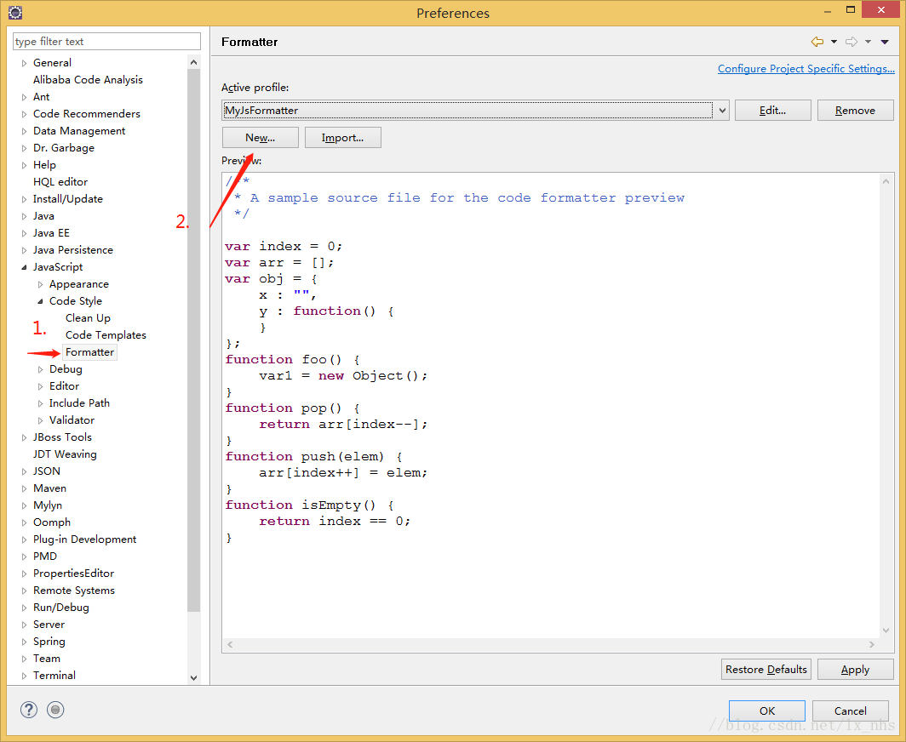The width and height of the screenshot is (906, 742).
Task: Open back-history dropdown next to back arrow
Action: (x=832, y=41)
